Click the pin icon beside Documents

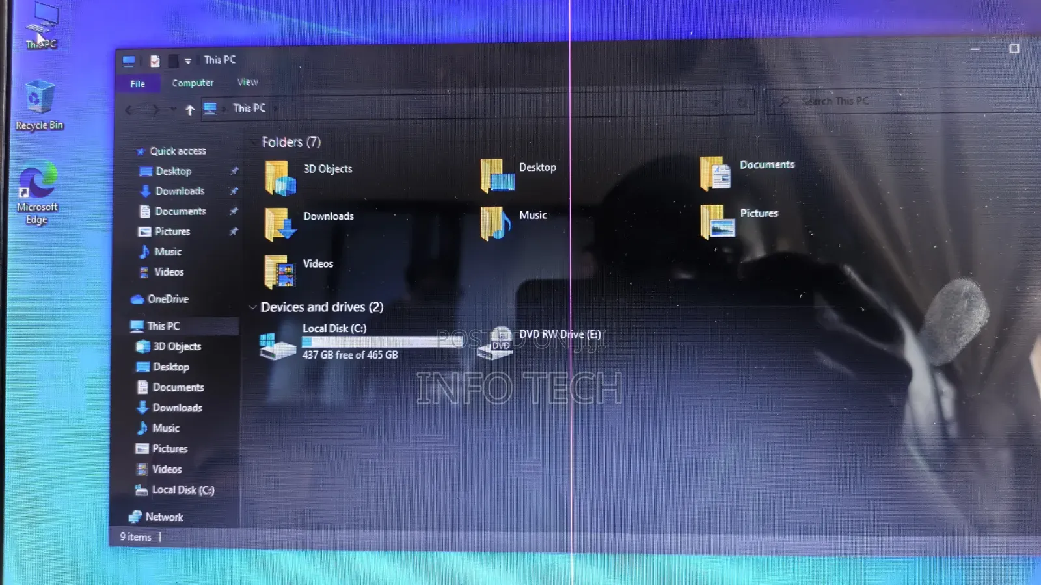[x=234, y=211]
